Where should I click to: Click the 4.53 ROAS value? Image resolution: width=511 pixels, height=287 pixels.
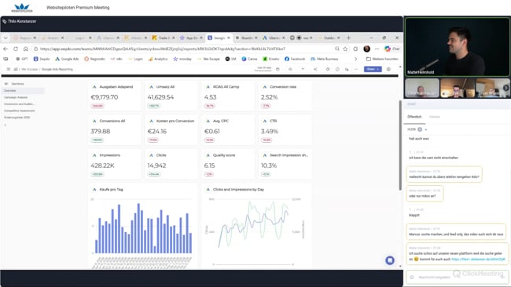[210, 97]
